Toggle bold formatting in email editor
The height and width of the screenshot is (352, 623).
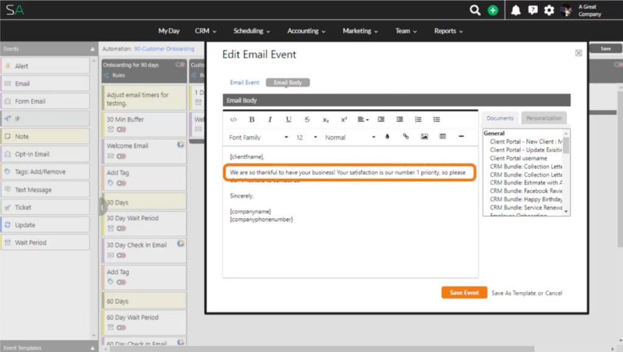click(x=252, y=120)
